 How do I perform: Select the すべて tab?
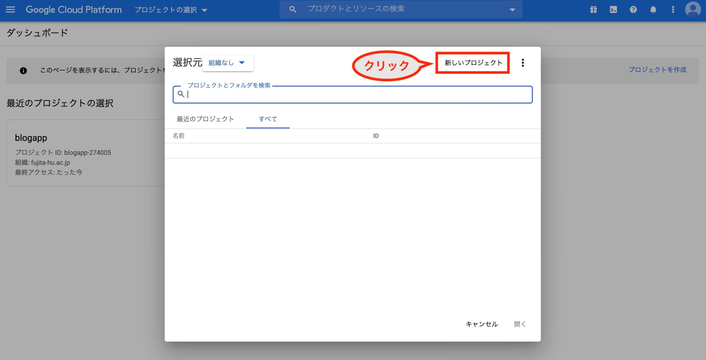pos(268,119)
